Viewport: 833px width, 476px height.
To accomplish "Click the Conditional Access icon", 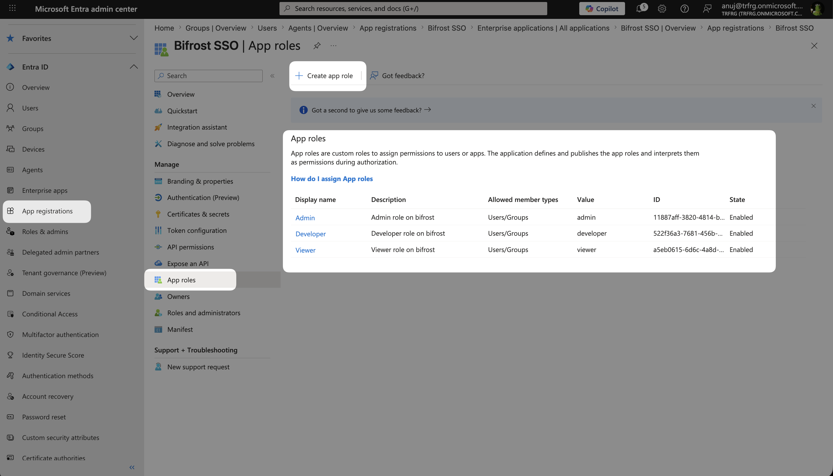I will tap(11, 314).
